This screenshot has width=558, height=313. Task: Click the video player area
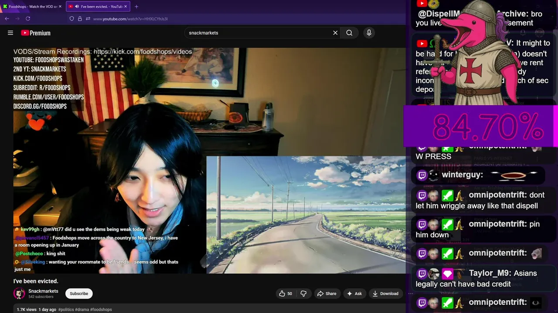[209, 161]
